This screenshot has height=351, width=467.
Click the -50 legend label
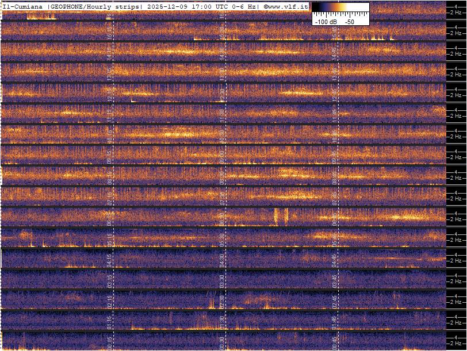pos(349,21)
